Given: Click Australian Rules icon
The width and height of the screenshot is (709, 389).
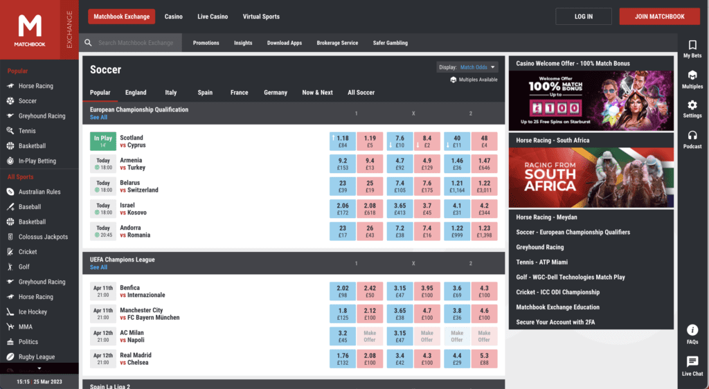Looking at the screenshot, I should [10, 192].
